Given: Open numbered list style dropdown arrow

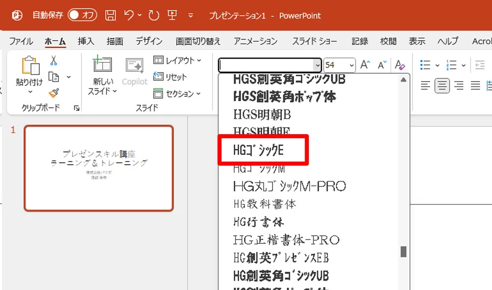Looking at the screenshot, I should click(x=464, y=65).
